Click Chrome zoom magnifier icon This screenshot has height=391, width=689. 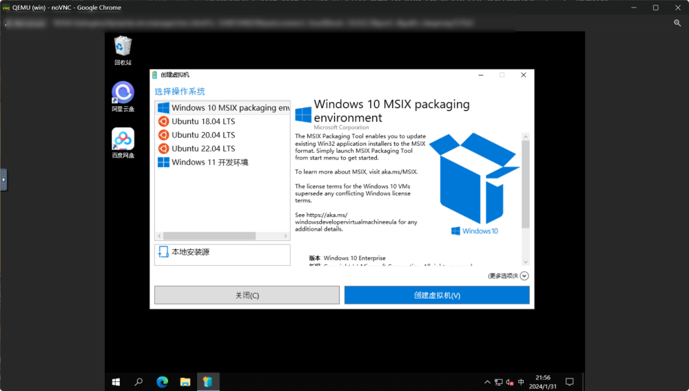tap(677, 23)
